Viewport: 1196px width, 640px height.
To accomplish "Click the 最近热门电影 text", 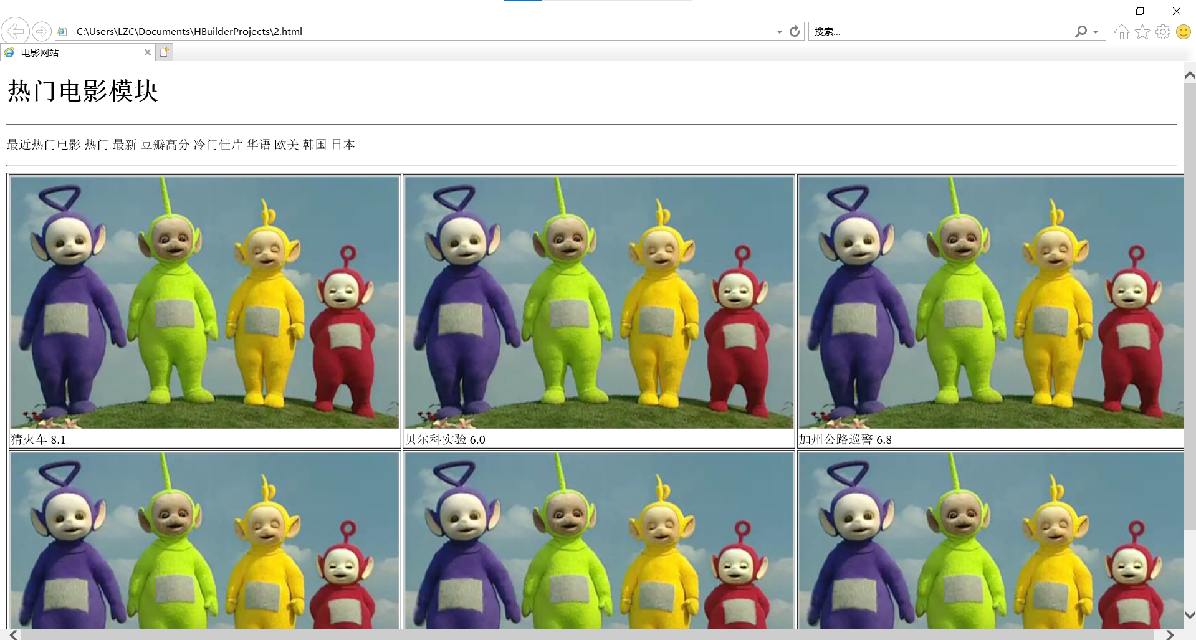I will (44, 145).
